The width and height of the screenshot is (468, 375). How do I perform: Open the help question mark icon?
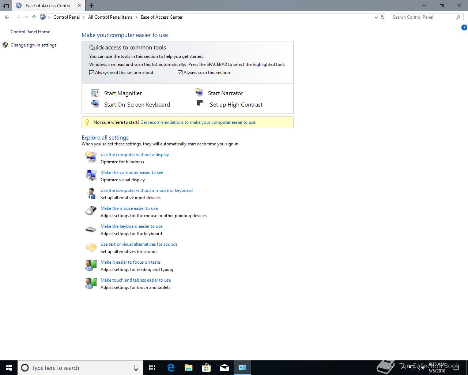click(464, 27)
